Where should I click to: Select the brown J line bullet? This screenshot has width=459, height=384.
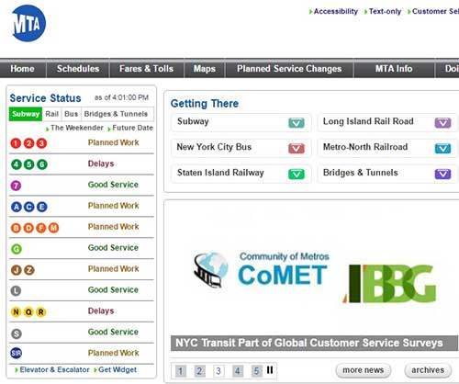pos(17,270)
